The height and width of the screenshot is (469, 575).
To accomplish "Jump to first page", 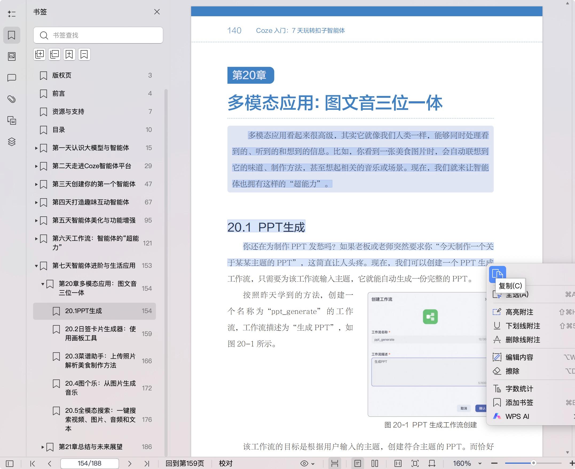I will coord(33,463).
